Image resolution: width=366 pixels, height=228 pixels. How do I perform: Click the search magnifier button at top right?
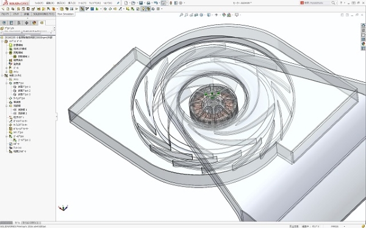tap(333, 3)
